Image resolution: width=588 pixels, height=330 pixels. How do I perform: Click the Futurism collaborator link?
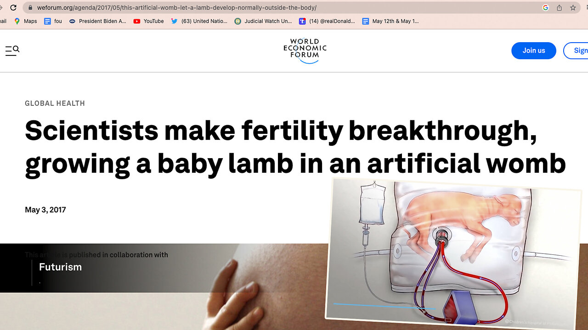click(60, 267)
